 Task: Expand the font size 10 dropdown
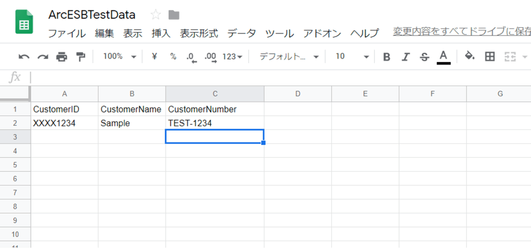click(x=352, y=57)
